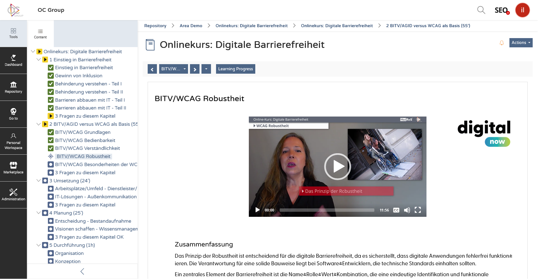
Task: Collapse chapter 2 BITV/AGID versus WCAG
Action: tap(39, 124)
